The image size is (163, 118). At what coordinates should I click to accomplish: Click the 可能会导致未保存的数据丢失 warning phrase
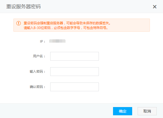(x=88, y=23)
